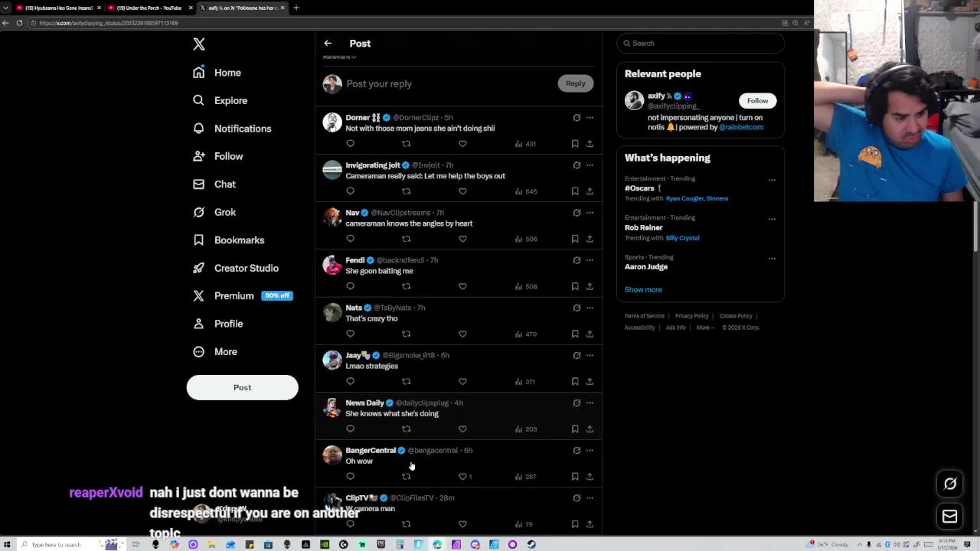The height and width of the screenshot is (551, 980).
Task: Open the More menu in sidebar
Action: coord(215,352)
